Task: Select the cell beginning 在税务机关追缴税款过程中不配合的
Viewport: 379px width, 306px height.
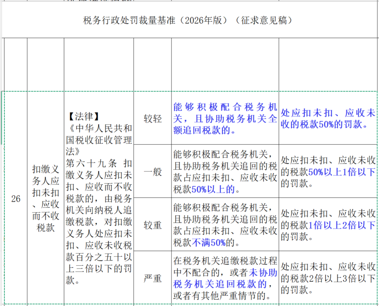Action: point(225,278)
